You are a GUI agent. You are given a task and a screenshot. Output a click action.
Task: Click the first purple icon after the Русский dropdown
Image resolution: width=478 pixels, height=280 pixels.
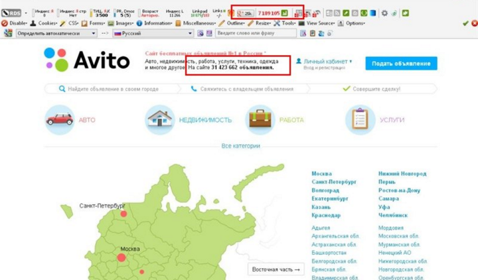(x=200, y=33)
